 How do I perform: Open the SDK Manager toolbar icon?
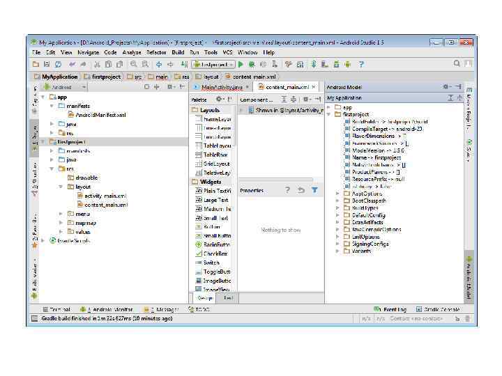coord(336,65)
